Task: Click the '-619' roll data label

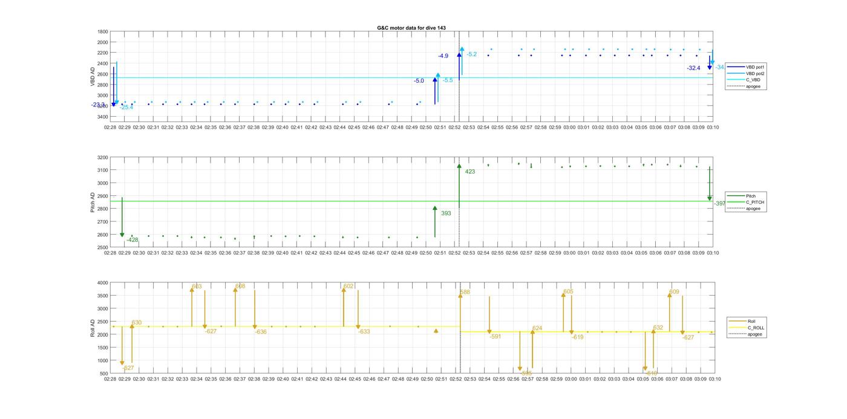Action: point(578,337)
